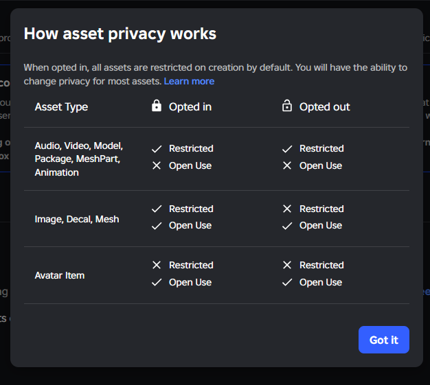Select the Opted out column heading text
This screenshot has height=385, width=430.
tap(324, 107)
